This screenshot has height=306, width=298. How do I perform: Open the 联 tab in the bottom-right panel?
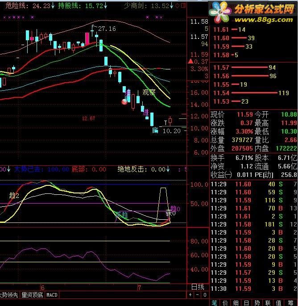[268, 303]
